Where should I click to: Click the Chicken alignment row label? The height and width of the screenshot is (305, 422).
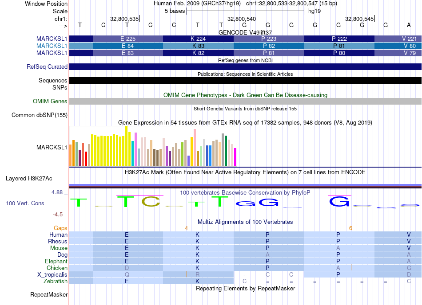(x=57, y=268)
